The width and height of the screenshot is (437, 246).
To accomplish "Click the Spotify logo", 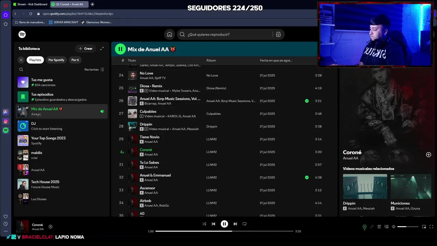I will (x=22, y=35).
